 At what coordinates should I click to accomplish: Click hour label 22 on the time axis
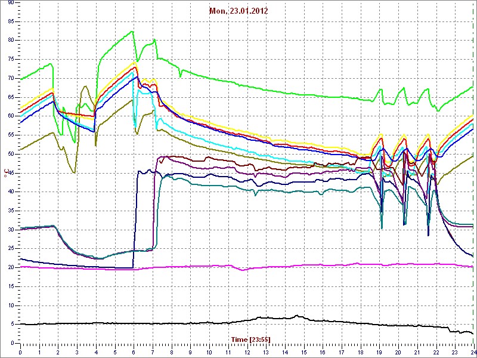click(x=436, y=352)
